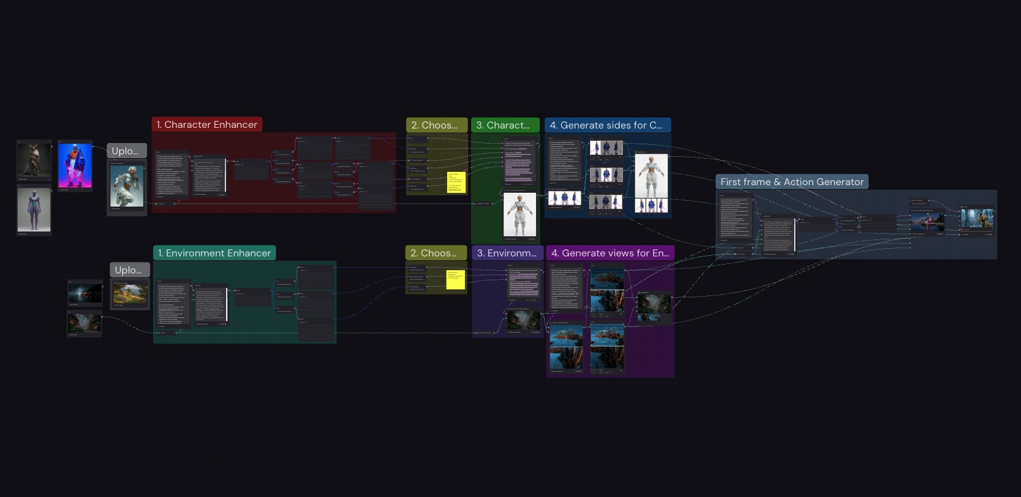Click the "4. Generate sides for C..." group title

tap(607, 125)
